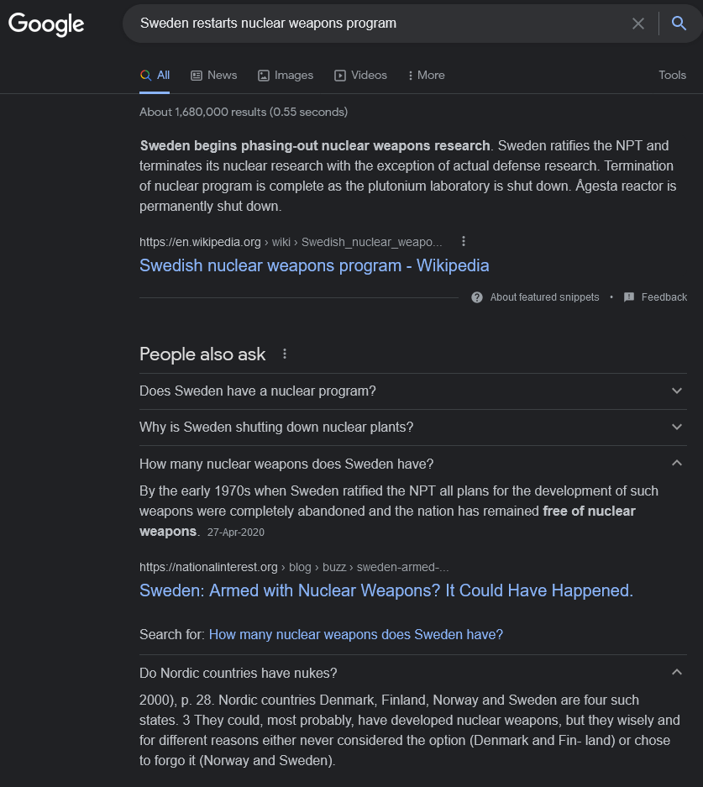Click the magnifier search button
The height and width of the screenshot is (787, 703).
(679, 24)
